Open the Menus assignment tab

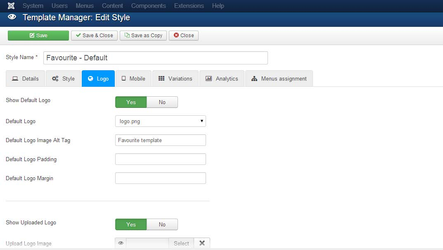tap(279, 79)
